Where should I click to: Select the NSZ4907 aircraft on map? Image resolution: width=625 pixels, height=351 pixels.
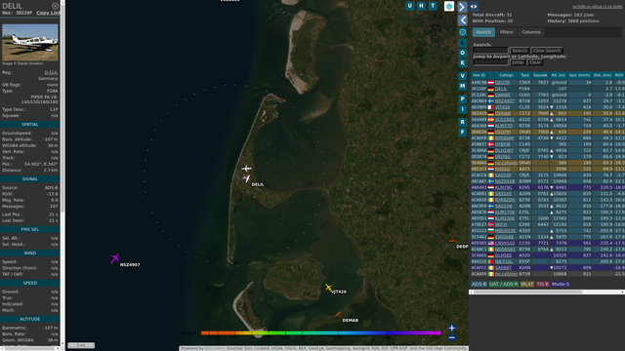[x=115, y=258]
